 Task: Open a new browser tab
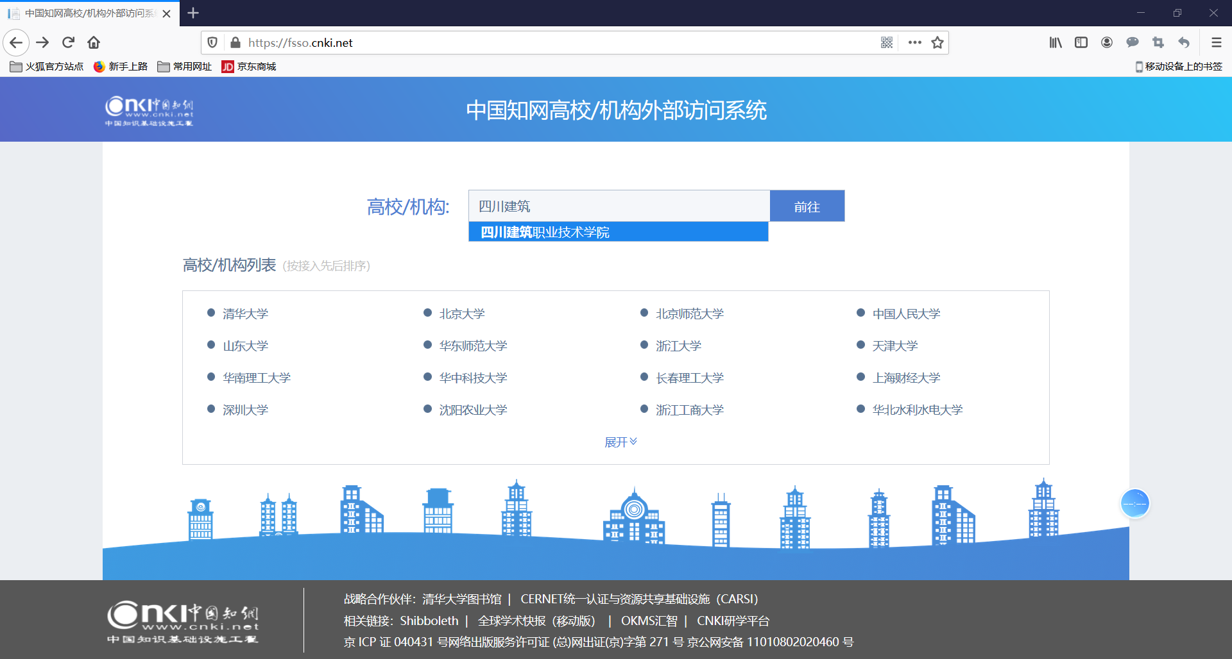point(193,13)
